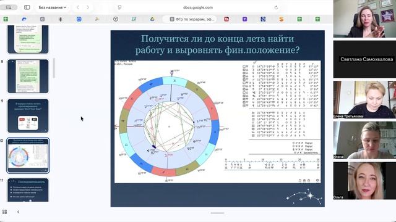Switch to the microphone icon tab
This screenshot has width=396, height=222.
click(x=61, y=19)
